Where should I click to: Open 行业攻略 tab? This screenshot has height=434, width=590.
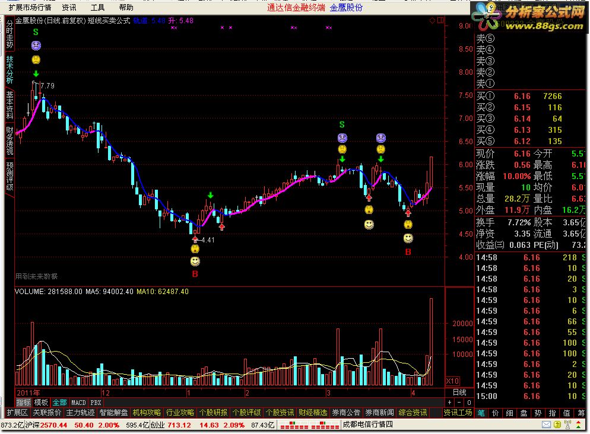(180, 413)
